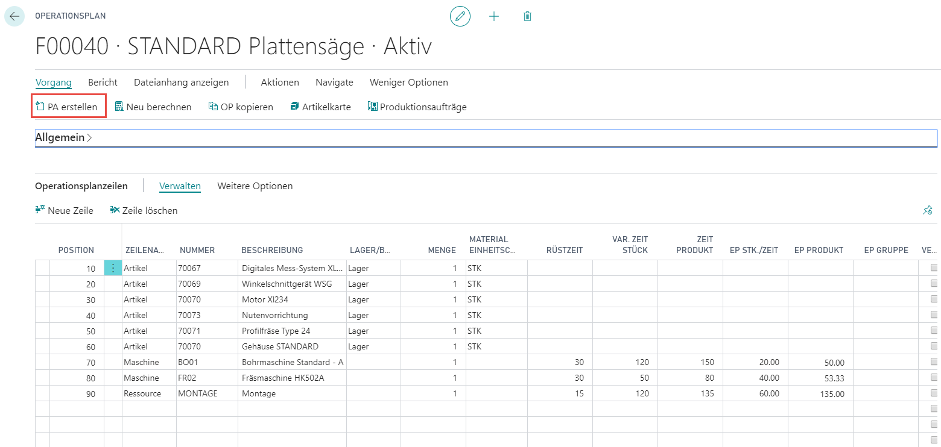Tick the checkbox in the Montage row
Image resolution: width=941 pixels, height=447 pixels.
click(934, 393)
